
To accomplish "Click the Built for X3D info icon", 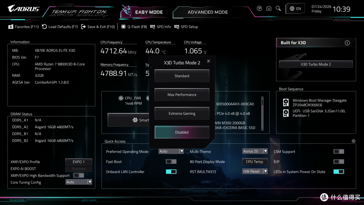I will pos(347,43).
